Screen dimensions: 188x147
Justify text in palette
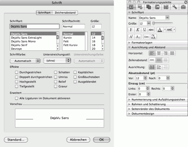coord(172,53)
